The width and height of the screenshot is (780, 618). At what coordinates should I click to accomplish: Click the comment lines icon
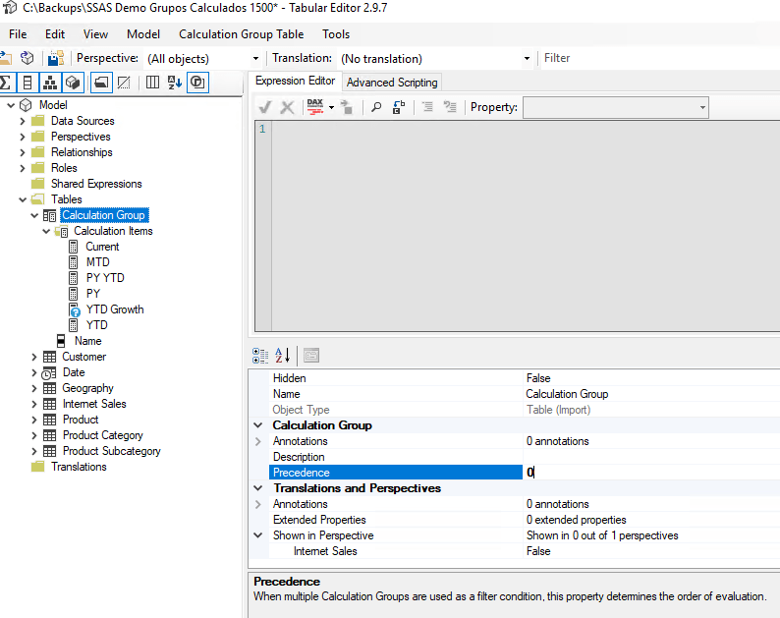click(x=427, y=107)
